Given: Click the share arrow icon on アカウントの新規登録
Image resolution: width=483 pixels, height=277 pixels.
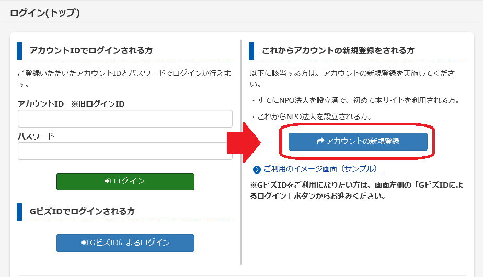Looking at the screenshot, I should click(x=320, y=141).
